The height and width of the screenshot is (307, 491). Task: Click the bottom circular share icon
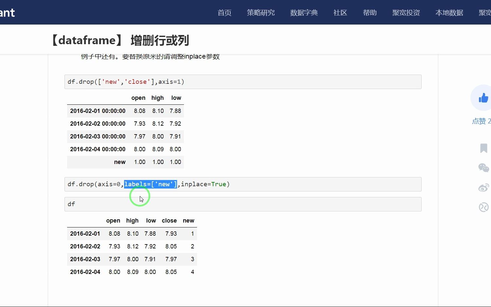483,207
